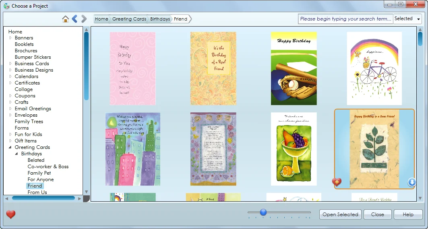Select Brochures in the tree

tap(26, 50)
